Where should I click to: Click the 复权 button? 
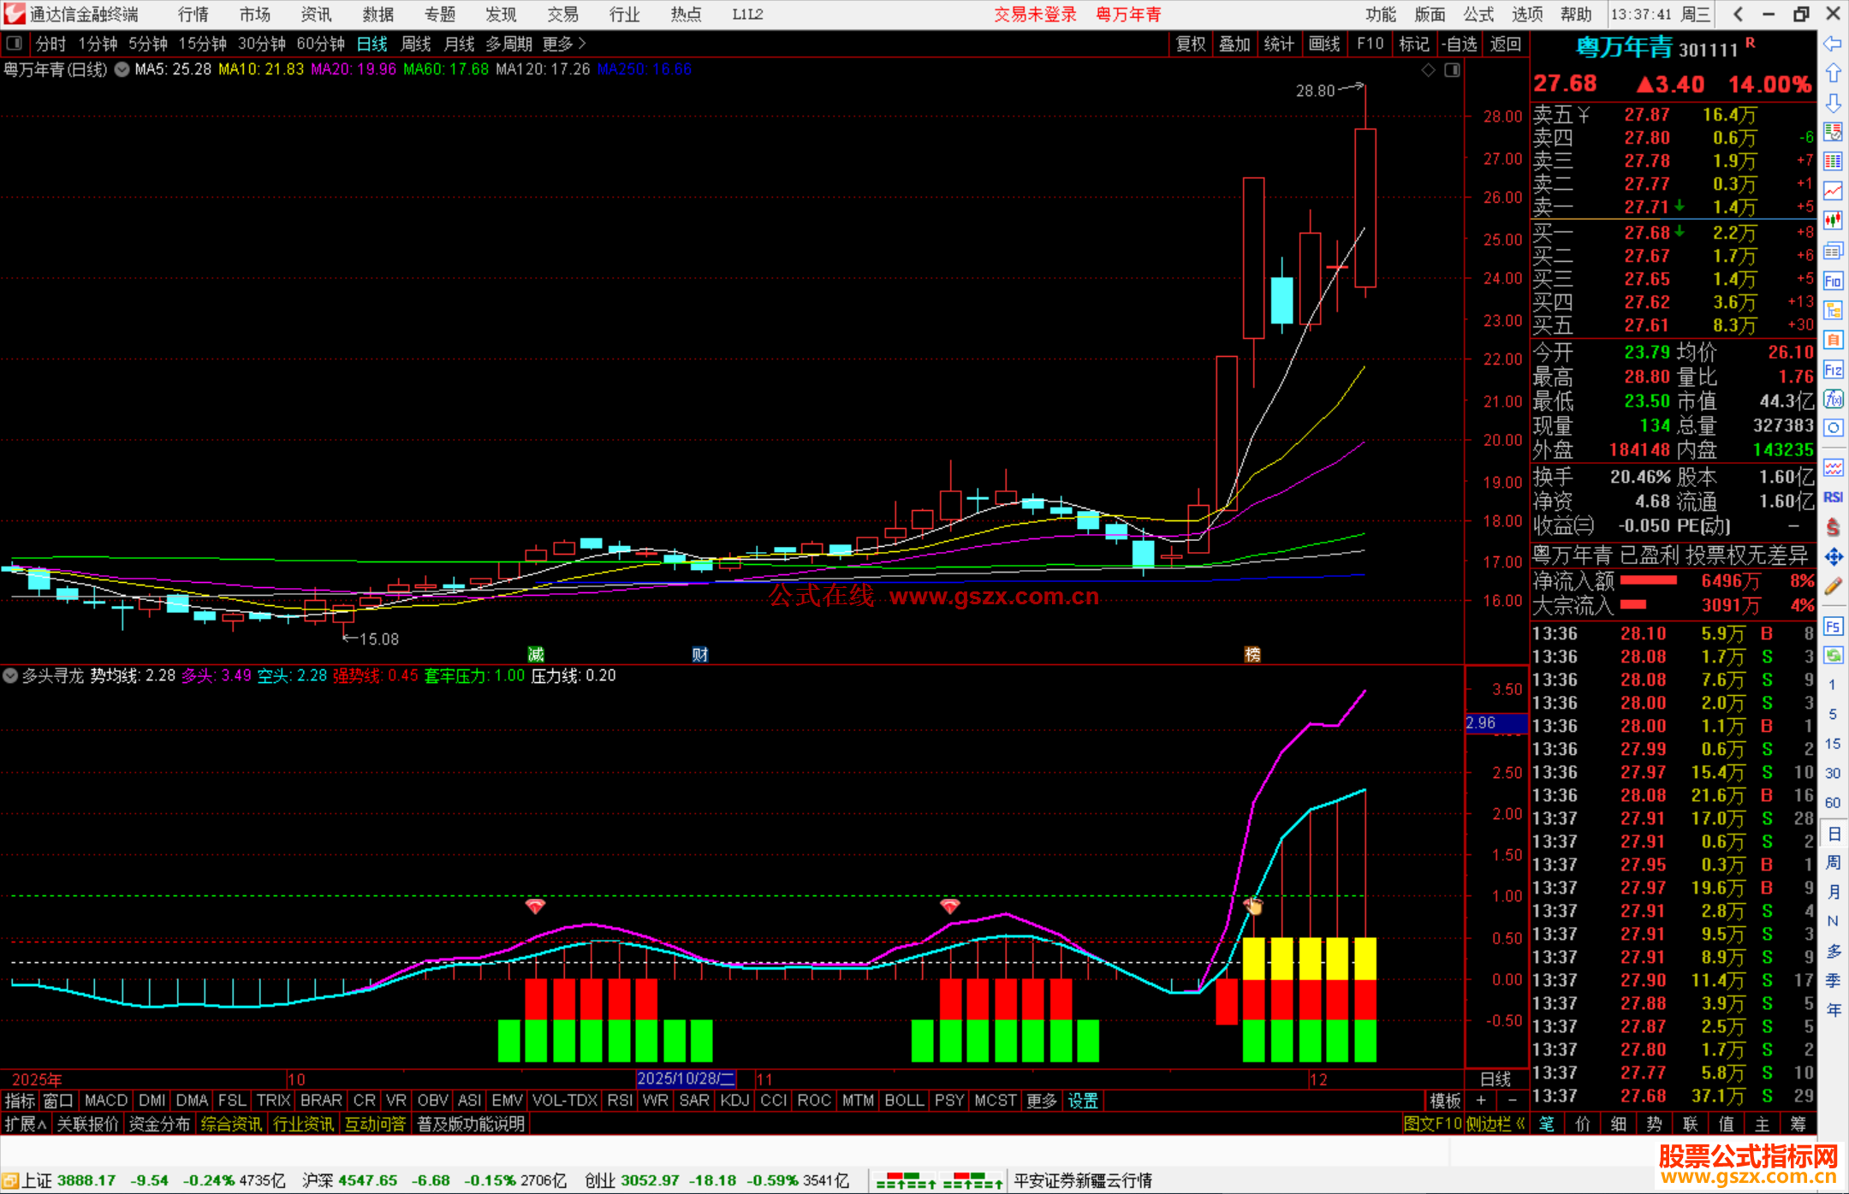point(1190,44)
